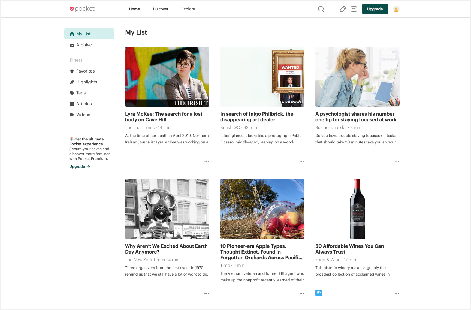Click the globe icon on wines card
Image resolution: width=471 pixels, height=310 pixels.
[x=319, y=293]
